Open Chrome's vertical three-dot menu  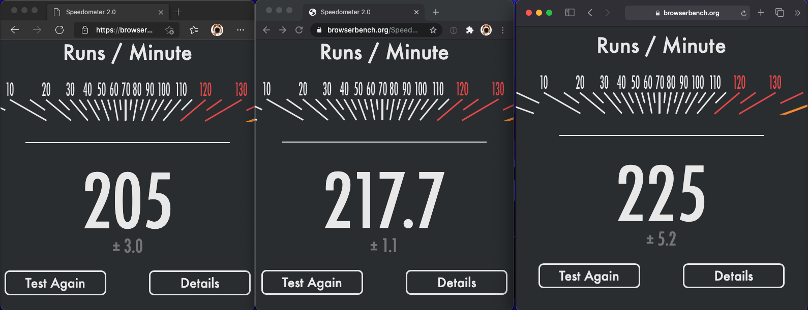(x=502, y=30)
